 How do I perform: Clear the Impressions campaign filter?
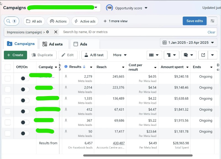(56, 32)
